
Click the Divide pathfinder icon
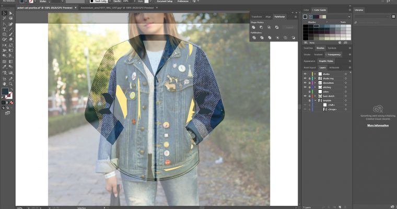[x=254, y=38]
